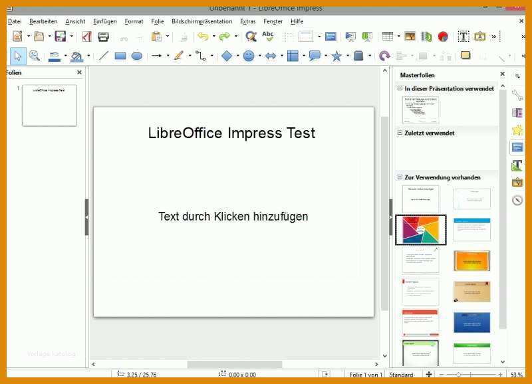Select the Ellipse shape tool

pos(137,56)
